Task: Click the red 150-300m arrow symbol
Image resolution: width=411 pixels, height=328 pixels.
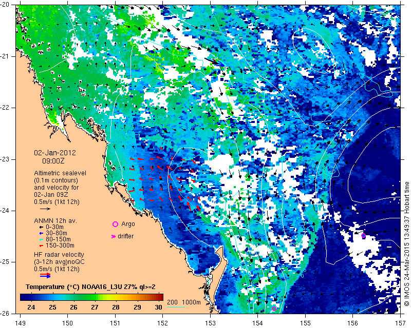Action: click(41, 245)
